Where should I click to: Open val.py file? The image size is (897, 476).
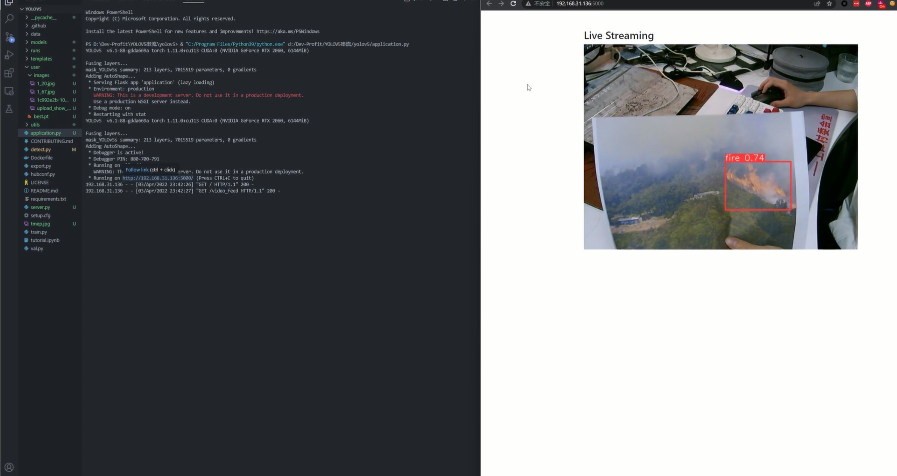click(50, 248)
